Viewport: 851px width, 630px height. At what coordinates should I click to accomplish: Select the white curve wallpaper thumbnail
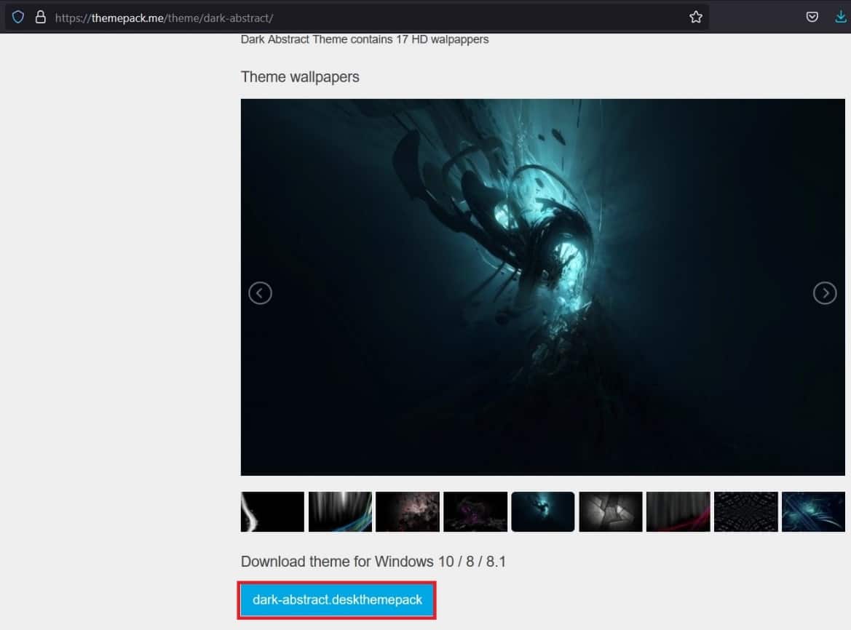click(272, 511)
